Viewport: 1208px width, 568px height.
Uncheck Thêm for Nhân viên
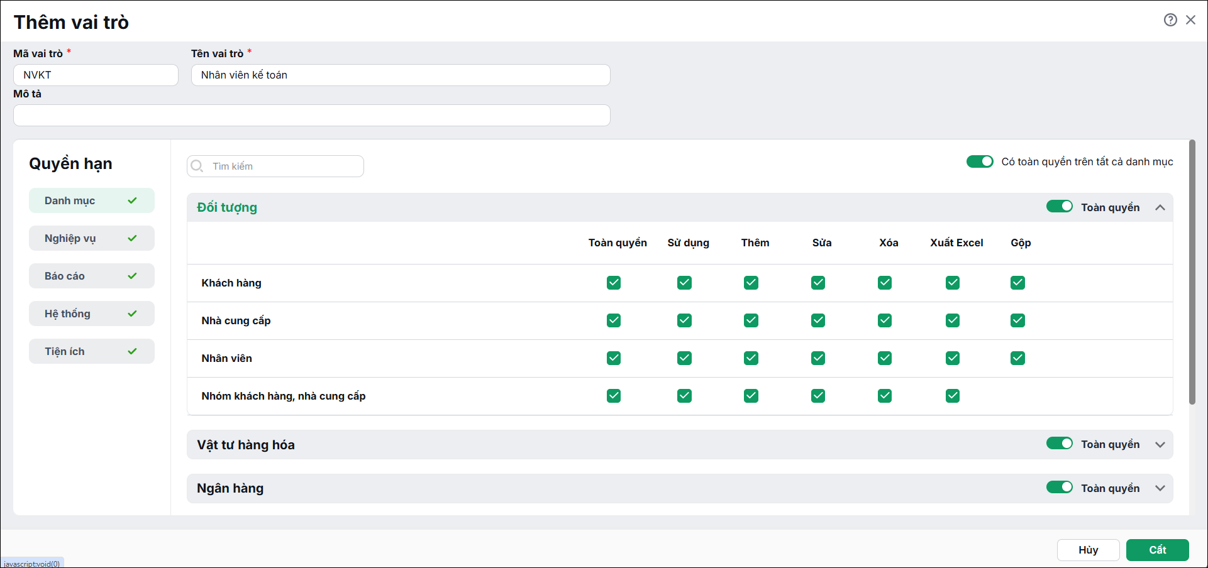[x=751, y=358]
